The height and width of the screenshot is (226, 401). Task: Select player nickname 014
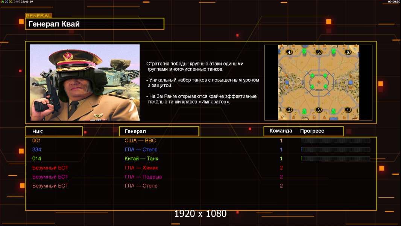click(x=36, y=159)
